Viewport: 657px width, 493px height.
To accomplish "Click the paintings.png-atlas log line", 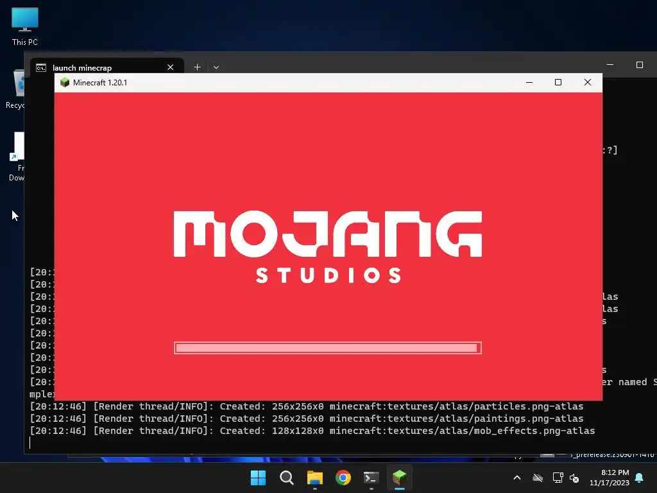I will (306, 419).
